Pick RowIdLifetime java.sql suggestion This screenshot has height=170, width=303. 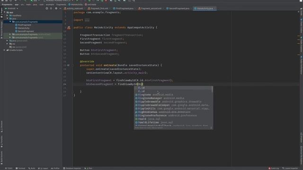coord(173,123)
